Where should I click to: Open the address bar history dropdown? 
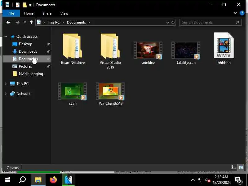pos(167,22)
